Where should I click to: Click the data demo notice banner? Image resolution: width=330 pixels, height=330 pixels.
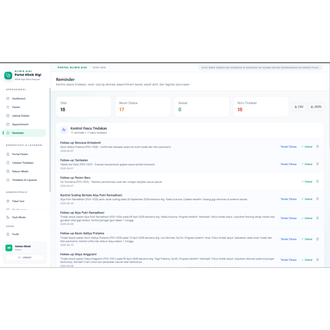pos(260,68)
